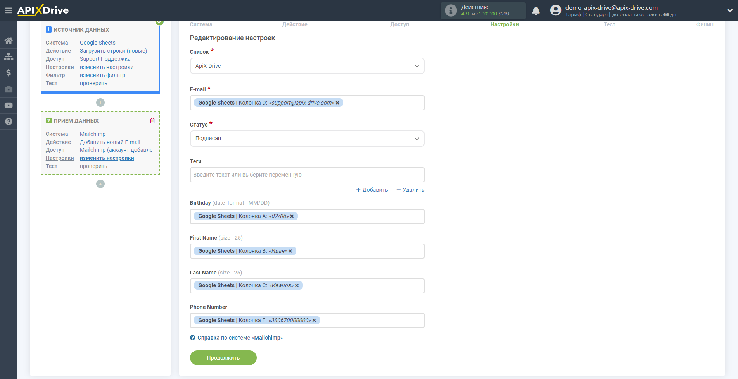Remove the E-mail Колонка D variable
The width and height of the screenshot is (738, 379).
coord(337,103)
